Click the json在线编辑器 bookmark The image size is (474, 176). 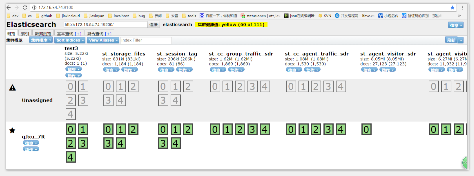299,16
